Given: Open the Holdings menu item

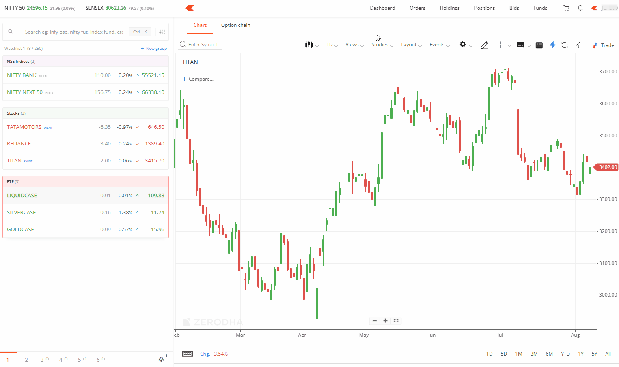Looking at the screenshot, I should (x=449, y=8).
